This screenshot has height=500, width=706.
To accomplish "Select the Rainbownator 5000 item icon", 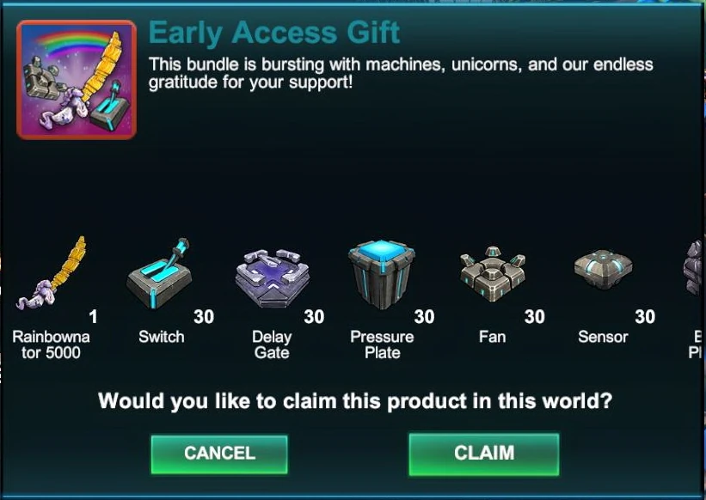I will click(51, 273).
